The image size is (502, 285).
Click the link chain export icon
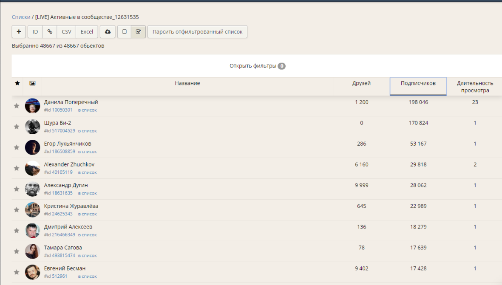point(50,32)
